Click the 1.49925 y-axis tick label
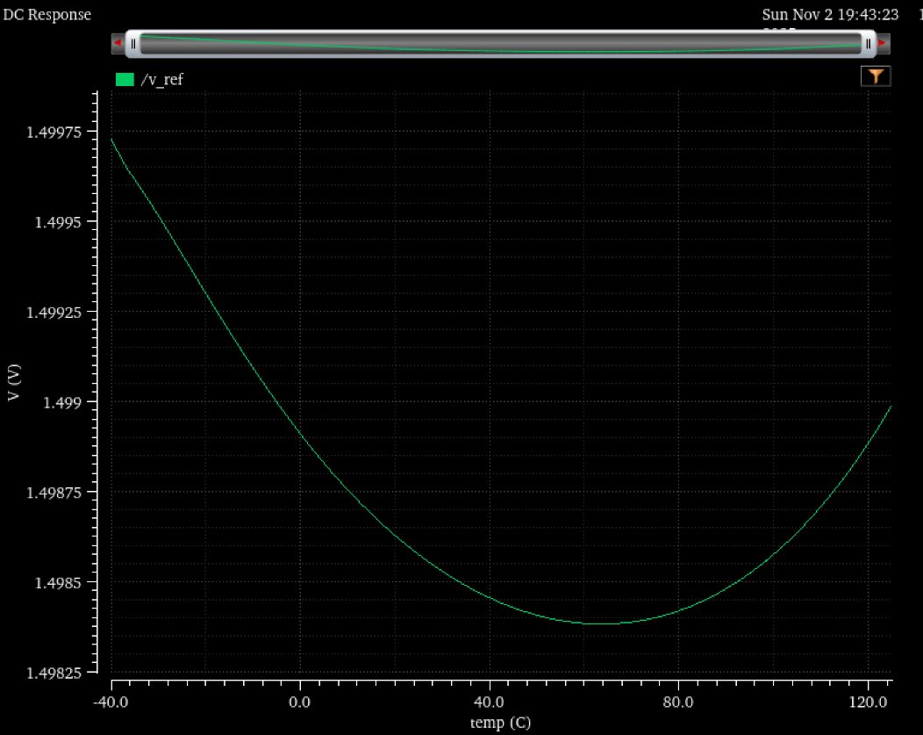923x735 pixels. click(x=54, y=312)
